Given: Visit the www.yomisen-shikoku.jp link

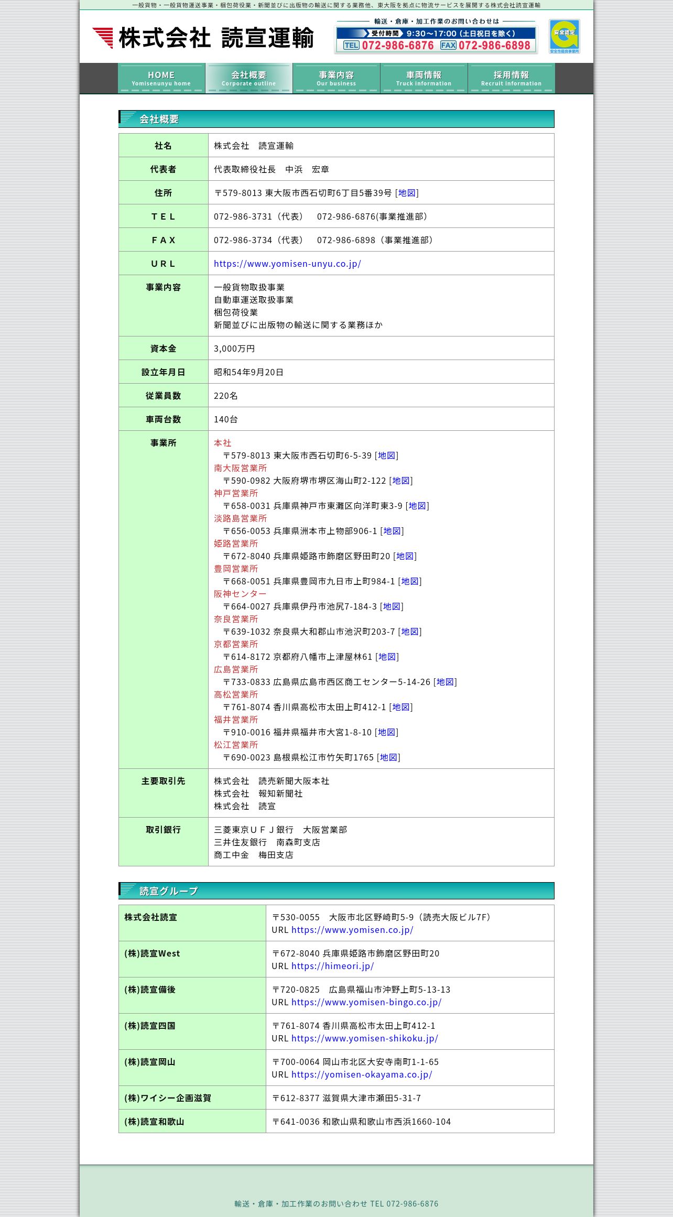Looking at the screenshot, I should (x=365, y=1038).
